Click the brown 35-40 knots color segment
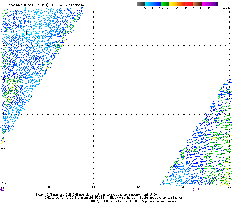The image size is (232, 203). (x=198, y=4)
